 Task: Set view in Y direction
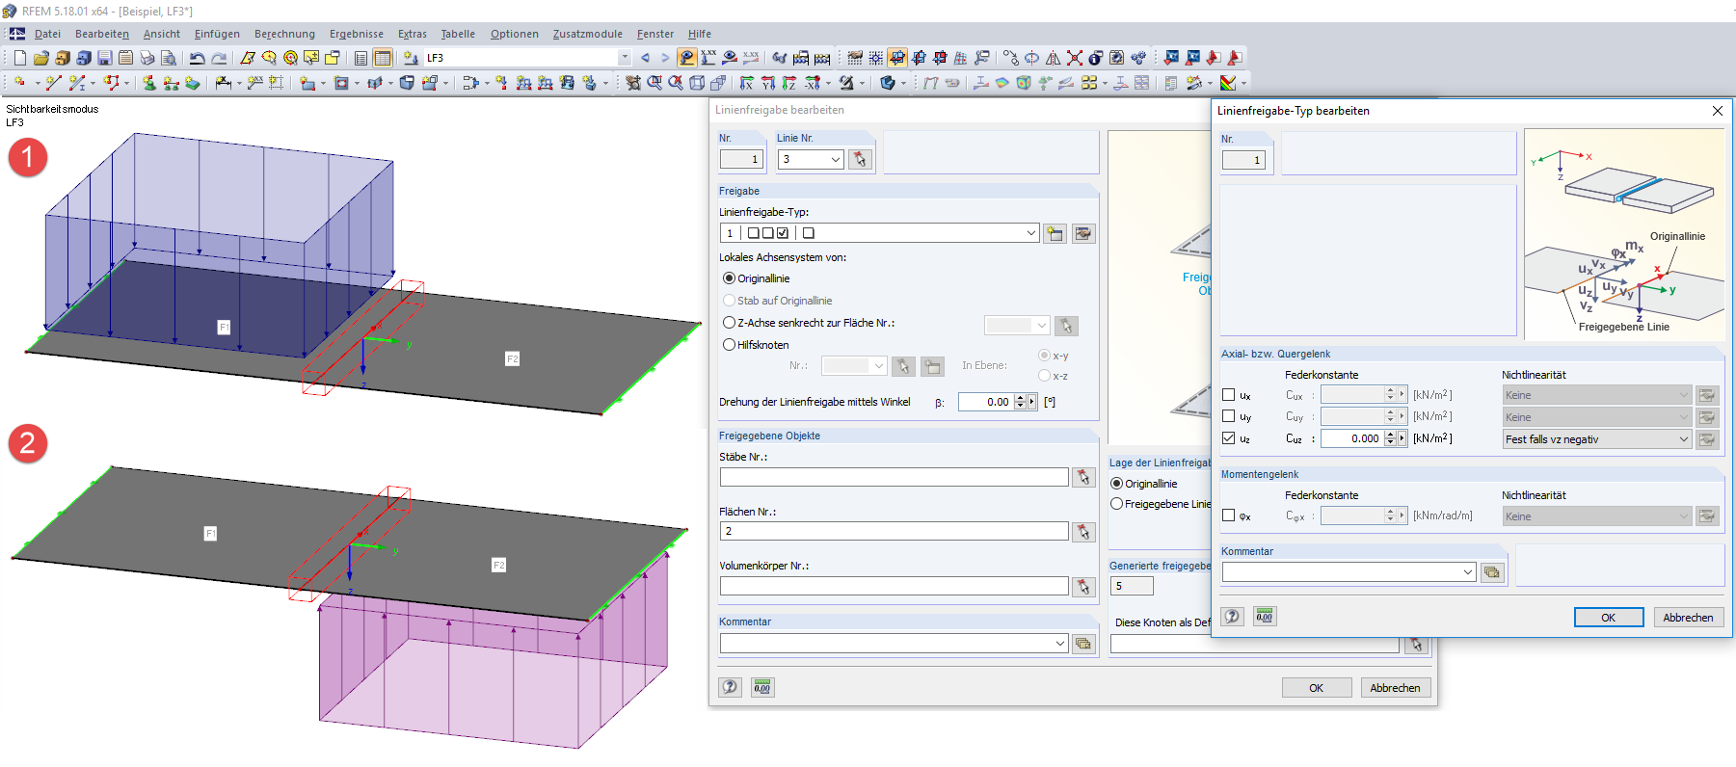768,83
